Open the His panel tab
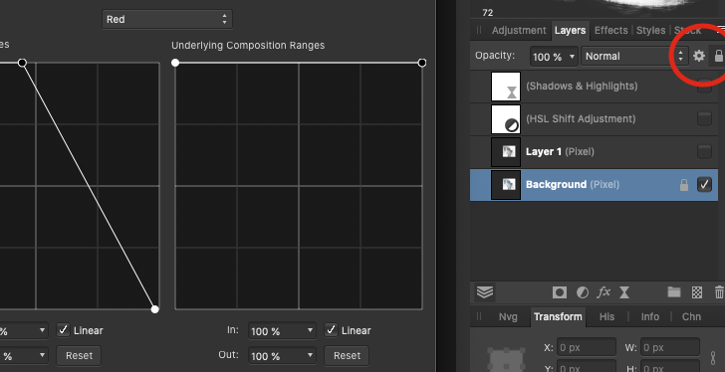725x372 pixels. pos(606,316)
